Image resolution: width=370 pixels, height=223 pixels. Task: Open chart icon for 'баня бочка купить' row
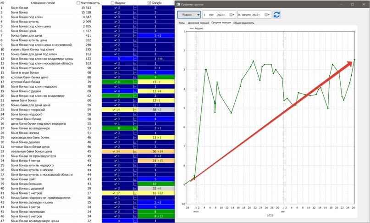135,22
